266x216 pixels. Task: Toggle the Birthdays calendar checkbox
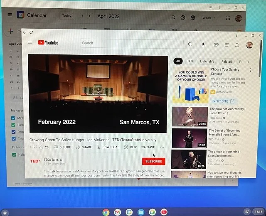click(13, 125)
